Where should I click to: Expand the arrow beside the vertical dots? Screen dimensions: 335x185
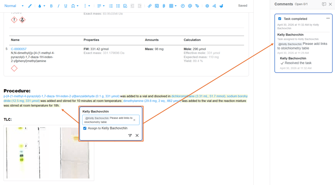click(x=89, y=6)
